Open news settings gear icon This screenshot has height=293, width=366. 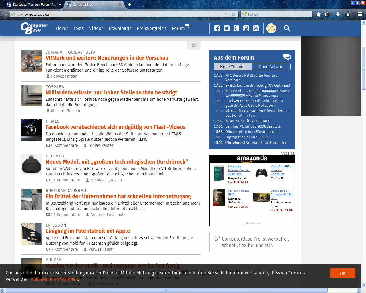[194, 45]
